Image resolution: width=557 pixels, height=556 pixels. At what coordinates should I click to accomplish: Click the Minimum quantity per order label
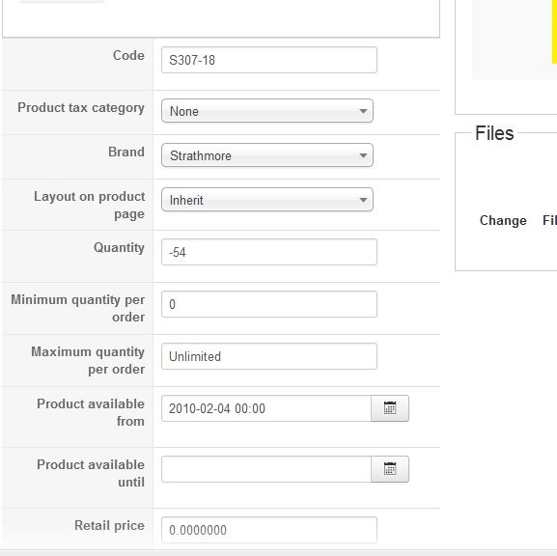coord(78,308)
